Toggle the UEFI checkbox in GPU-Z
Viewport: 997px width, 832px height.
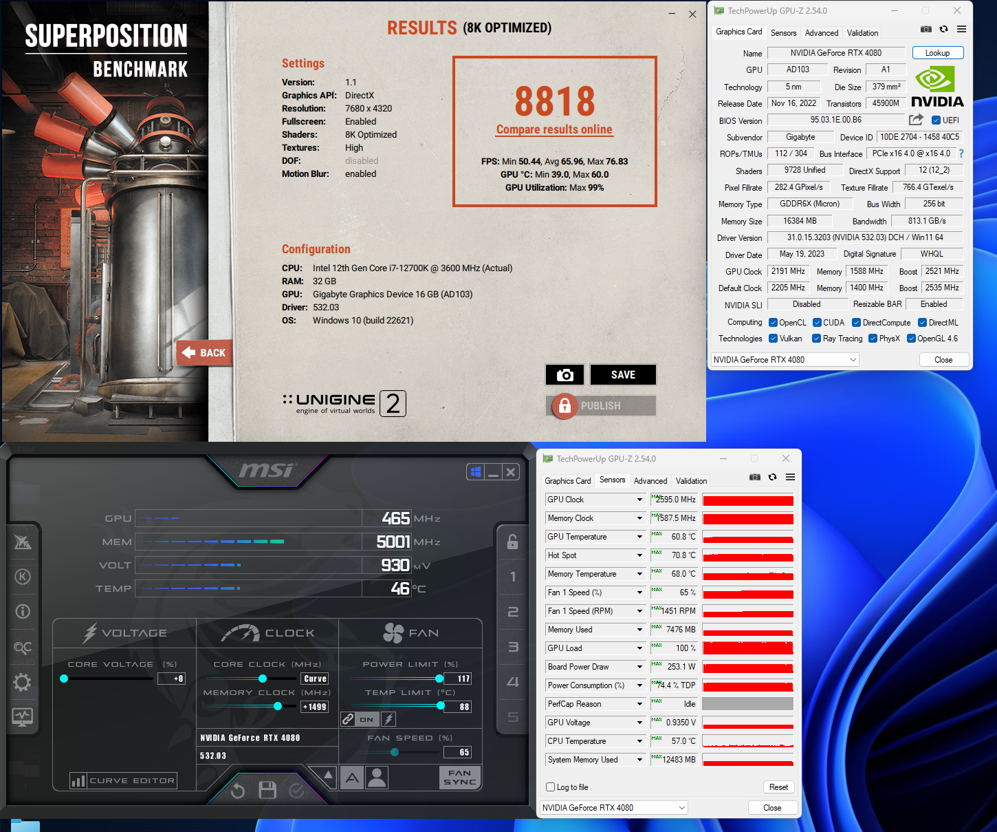coord(936,120)
